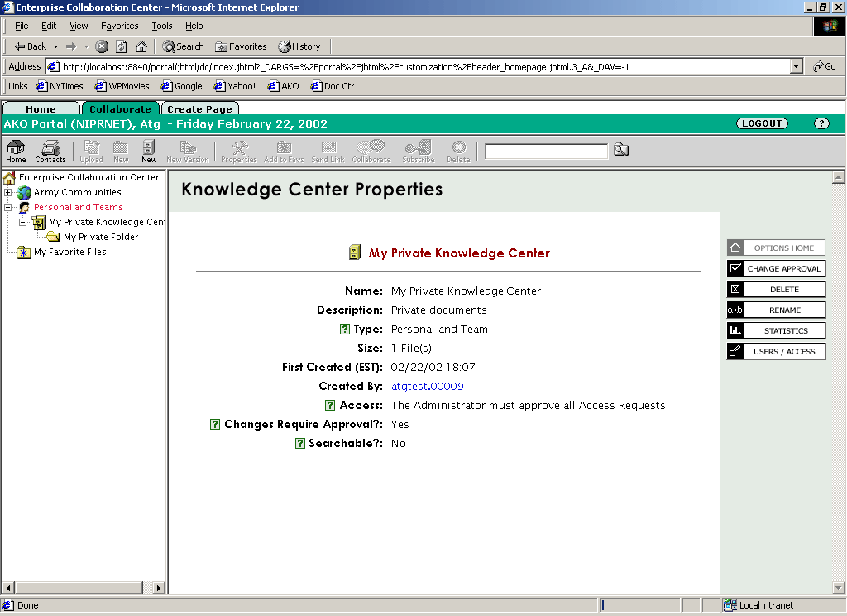
Task: Open the address bar dropdown arrow
Action: click(797, 66)
